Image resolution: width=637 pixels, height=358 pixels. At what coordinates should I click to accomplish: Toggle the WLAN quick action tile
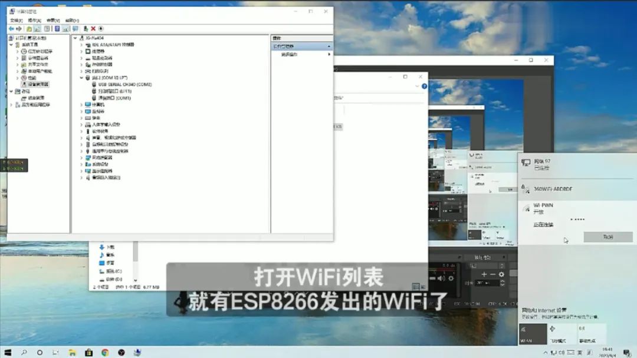click(533, 334)
